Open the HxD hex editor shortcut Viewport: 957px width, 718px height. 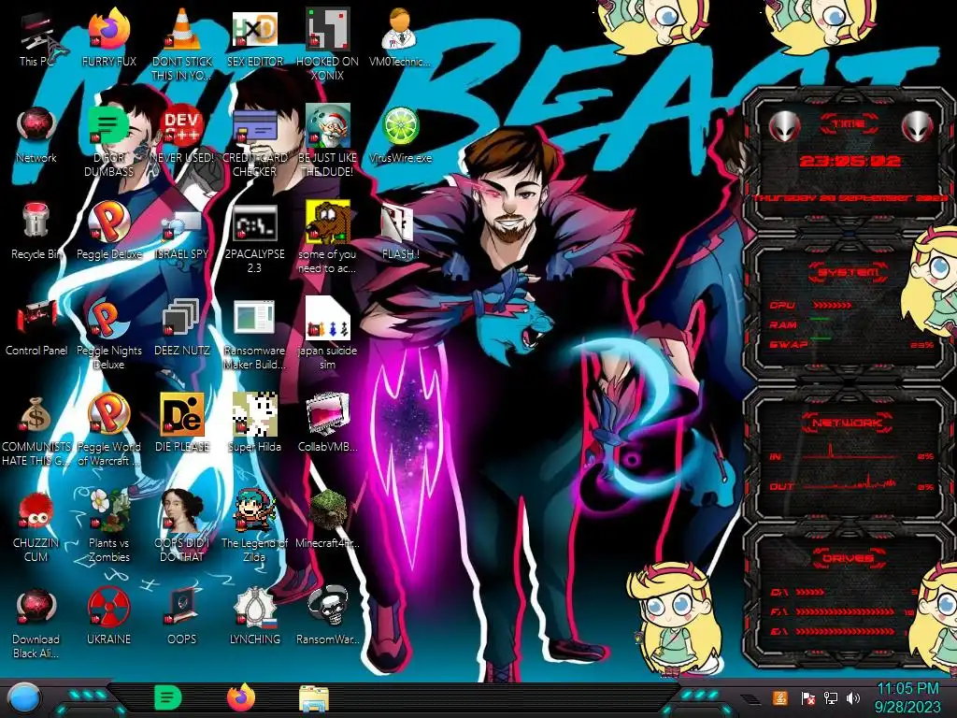pos(254,37)
